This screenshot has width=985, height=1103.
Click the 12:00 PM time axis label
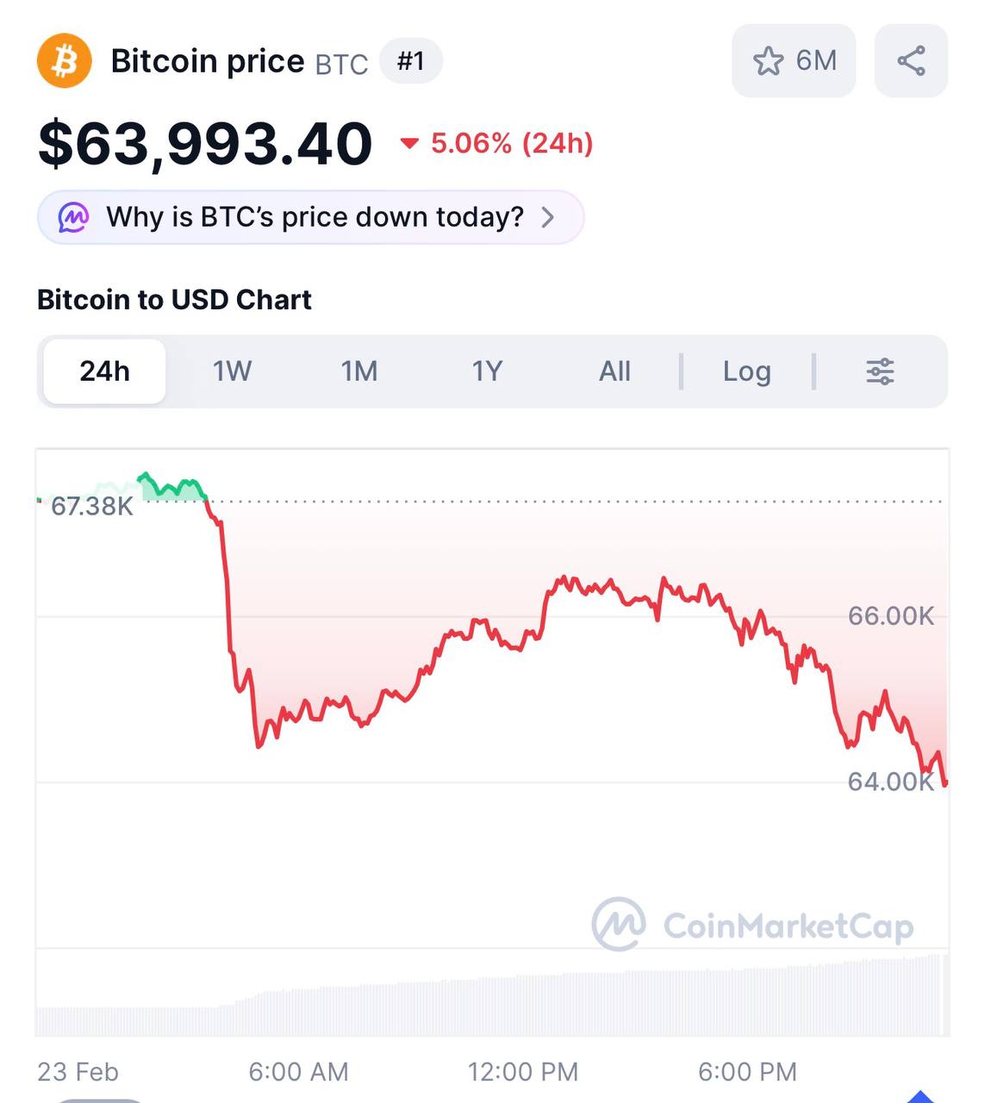click(522, 1072)
